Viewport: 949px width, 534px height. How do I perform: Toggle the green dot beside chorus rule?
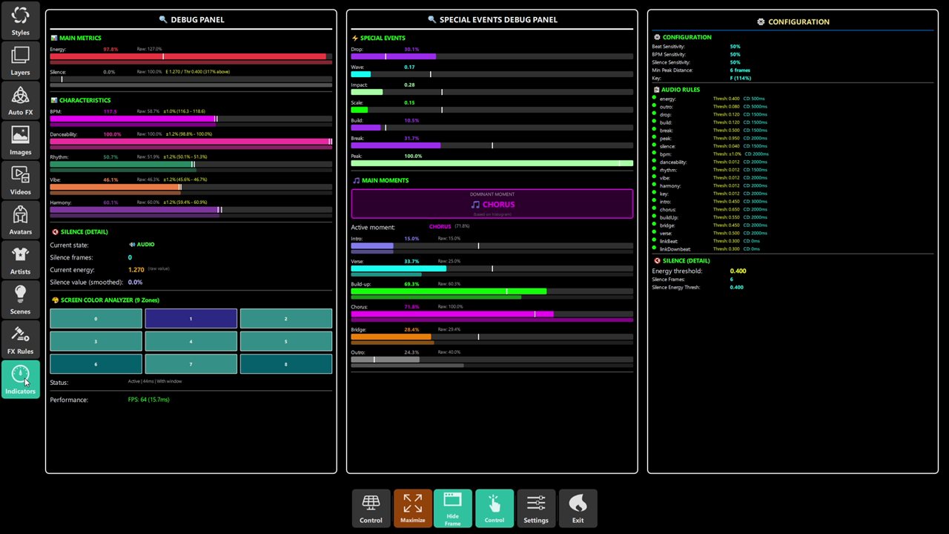coord(654,209)
